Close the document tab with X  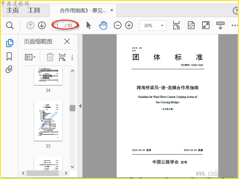[112, 10]
